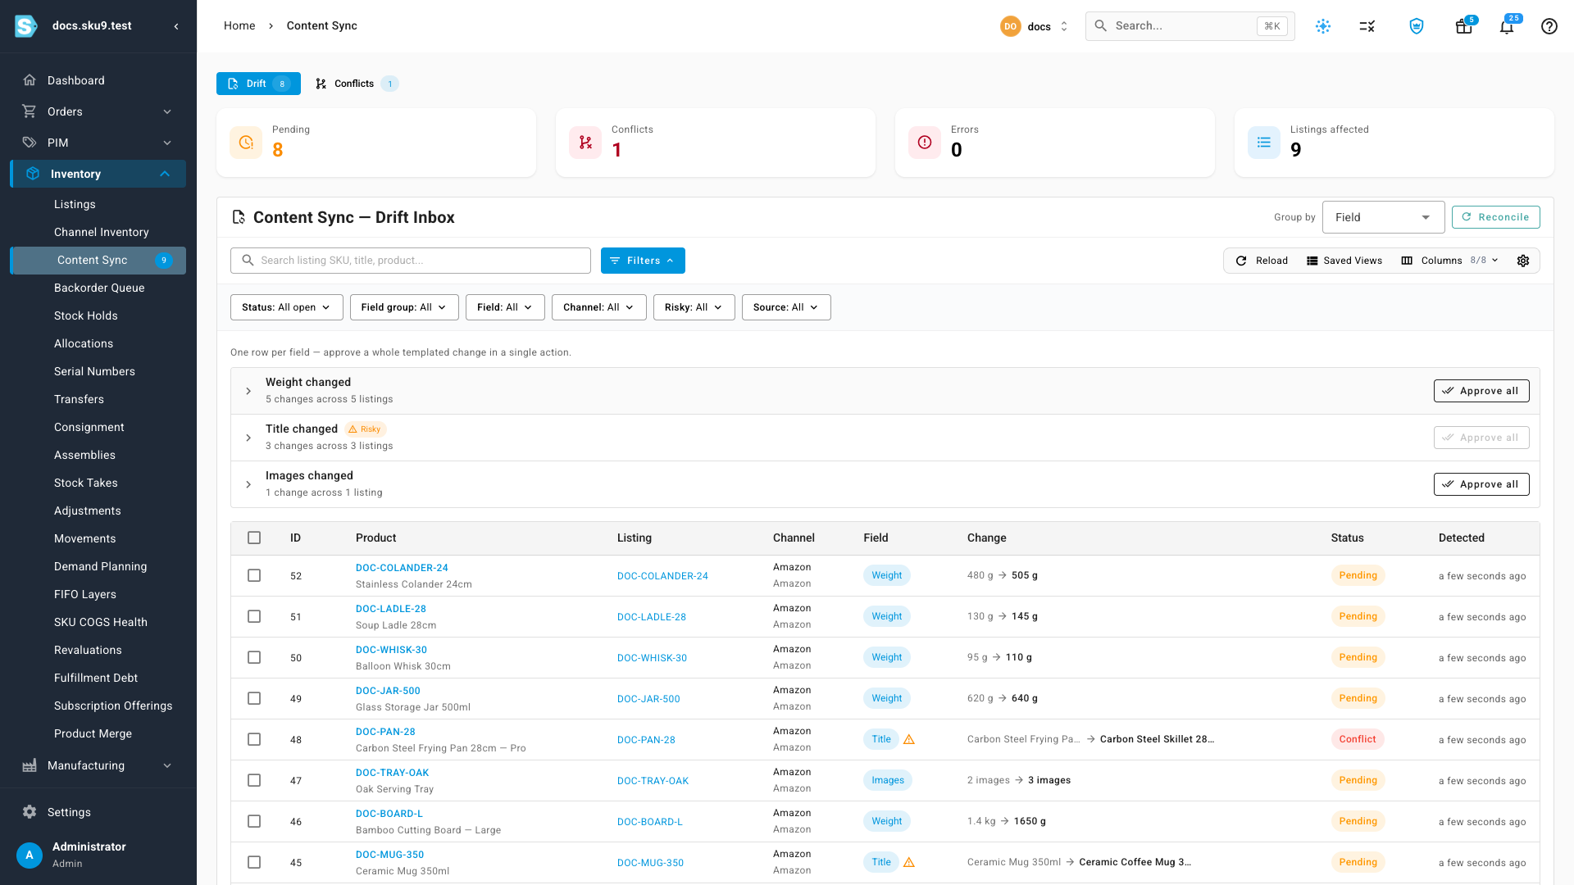Open the DOC-TRAY-OAK listing link
This screenshot has width=1574, height=885.
click(653, 781)
